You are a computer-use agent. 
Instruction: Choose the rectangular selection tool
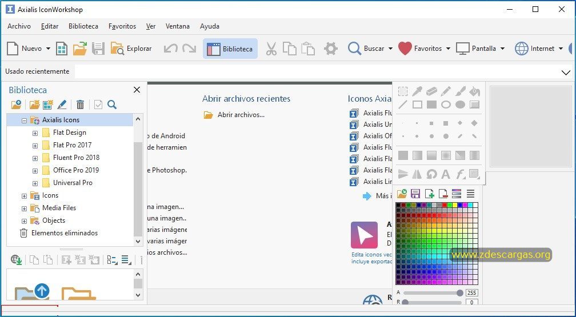[403, 91]
